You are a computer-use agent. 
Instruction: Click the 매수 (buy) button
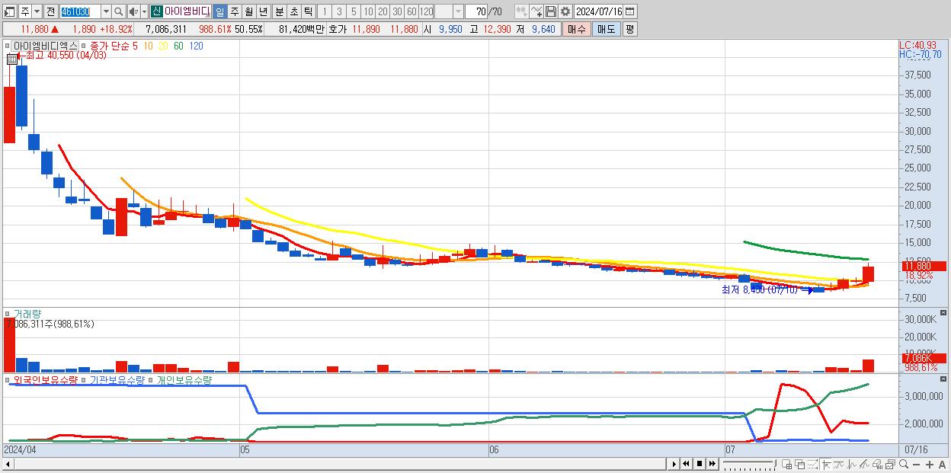pos(577,29)
